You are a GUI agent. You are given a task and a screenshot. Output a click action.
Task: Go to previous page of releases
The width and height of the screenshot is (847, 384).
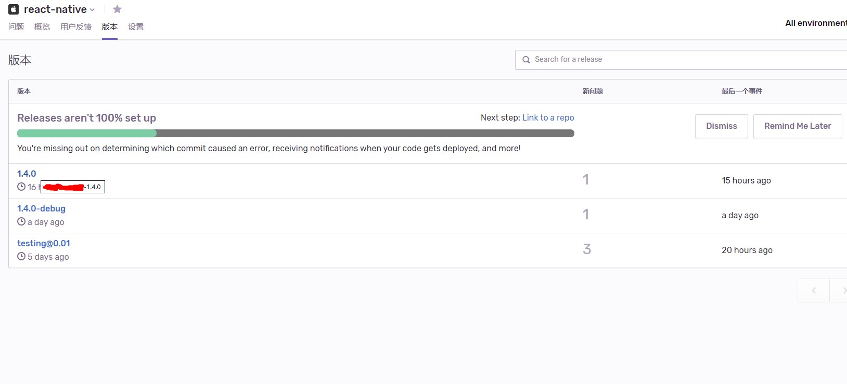click(x=814, y=290)
